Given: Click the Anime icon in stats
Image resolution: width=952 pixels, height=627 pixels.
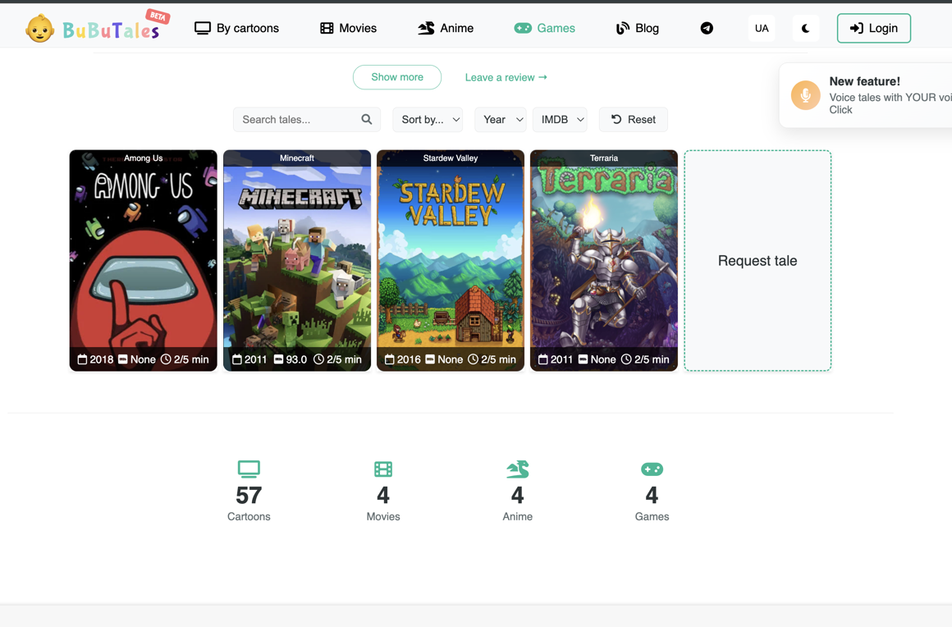Looking at the screenshot, I should [x=517, y=469].
